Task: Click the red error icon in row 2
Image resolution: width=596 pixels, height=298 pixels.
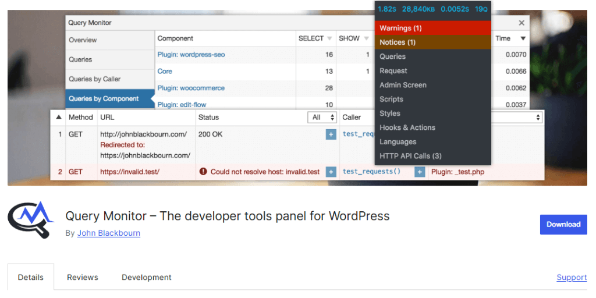Action: (203, 172)
